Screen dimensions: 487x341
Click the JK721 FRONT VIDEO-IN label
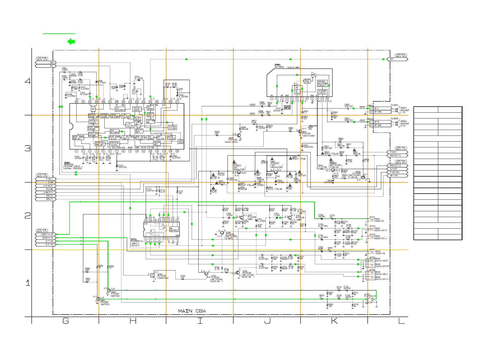379,220
